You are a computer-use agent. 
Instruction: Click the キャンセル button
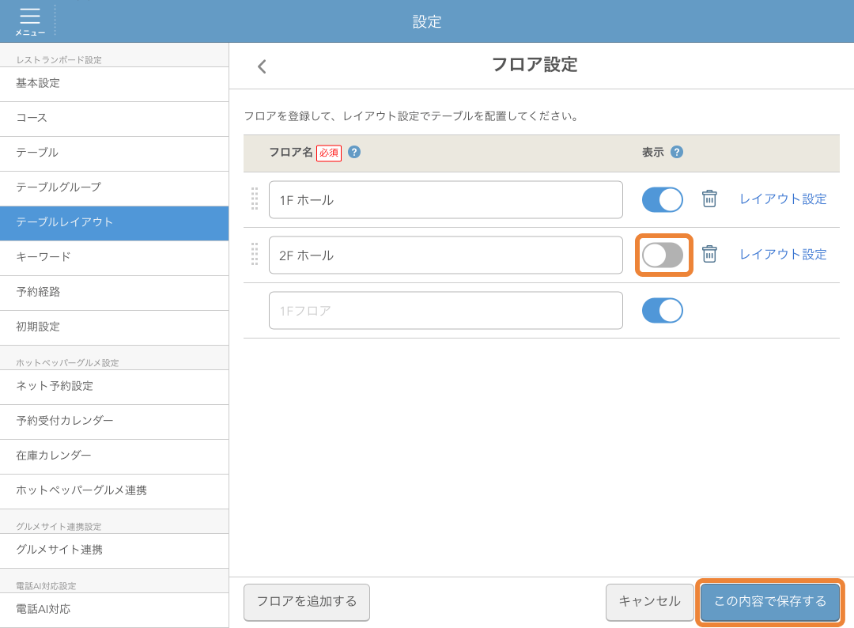[x=649, y=602]
